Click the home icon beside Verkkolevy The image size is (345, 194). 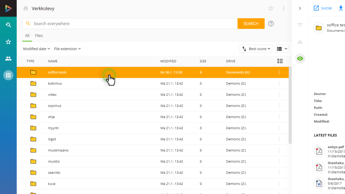tap(26, 8)
